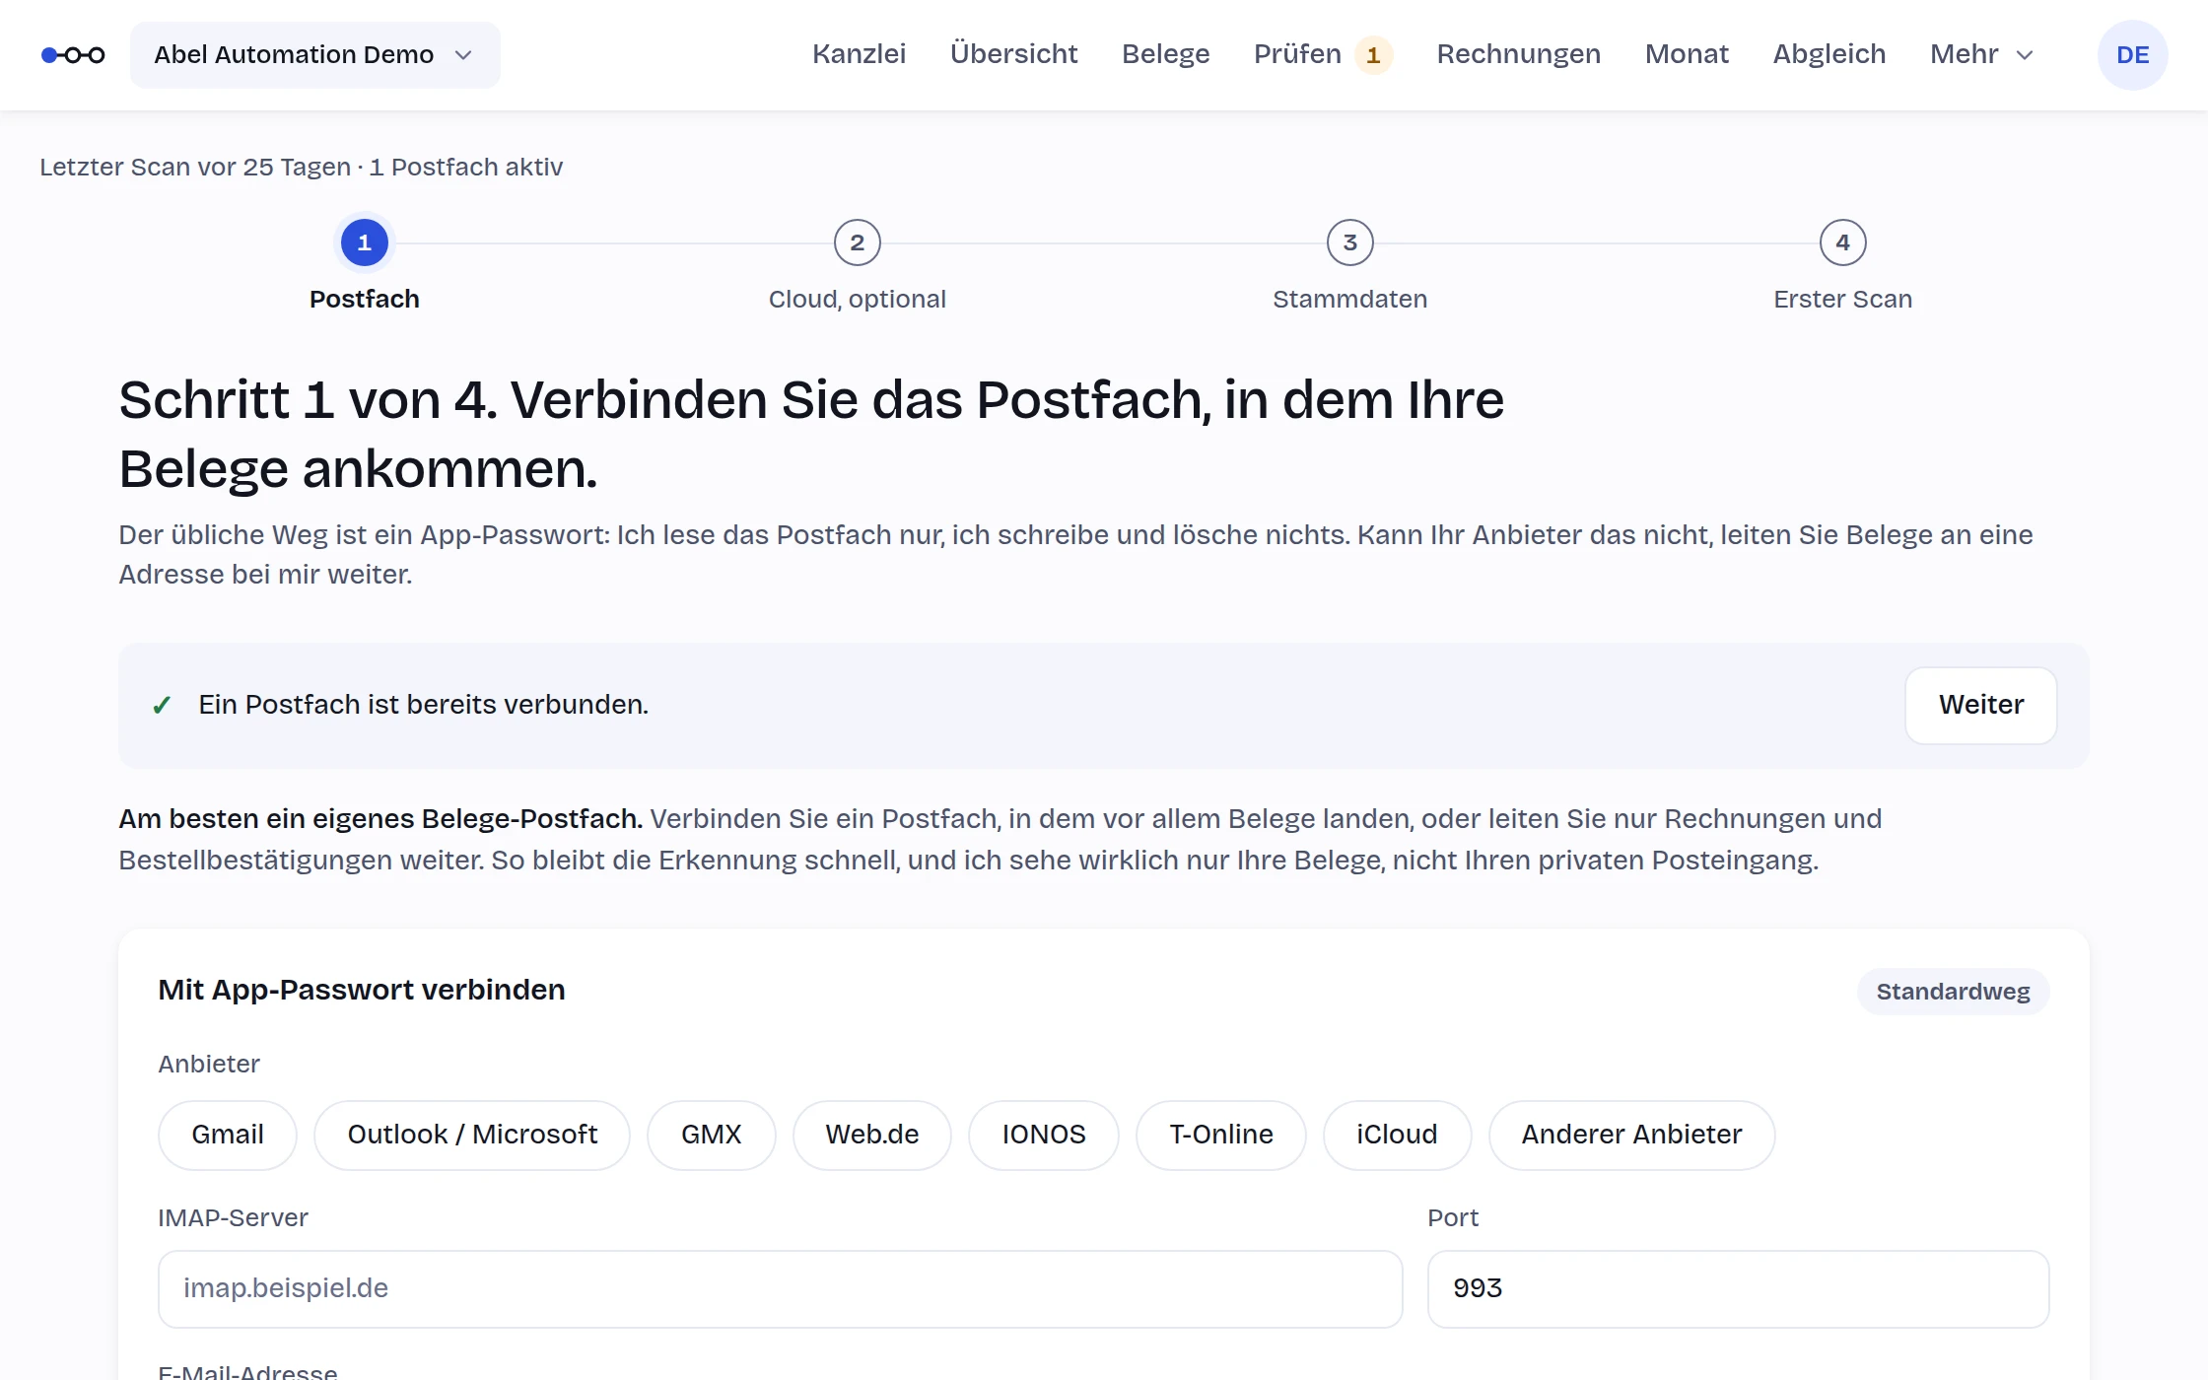Select the iCloud provider chip
The image size is (2208, 1380).
pos(1397,1135)
